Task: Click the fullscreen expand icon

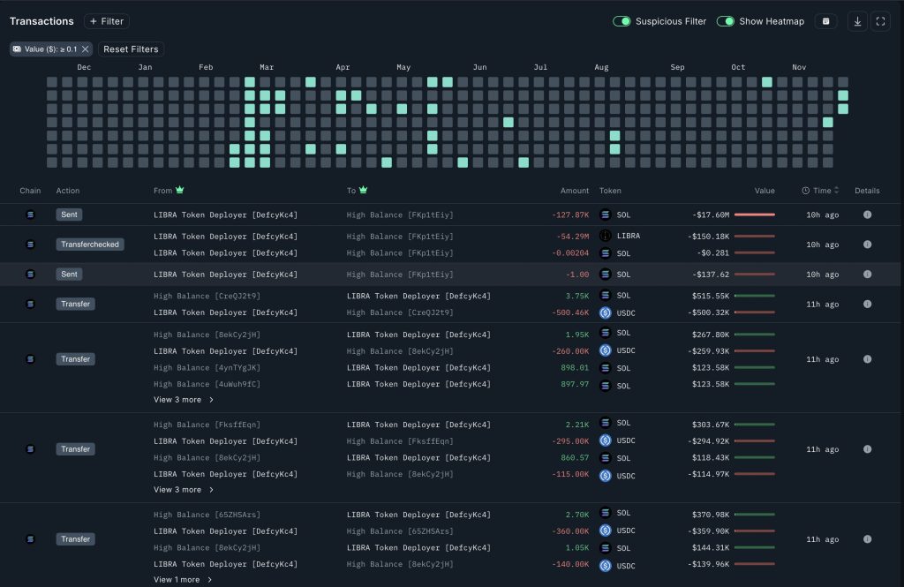Action: click(x=880, y=21)
